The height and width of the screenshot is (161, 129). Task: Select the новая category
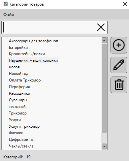click(14, 67)
